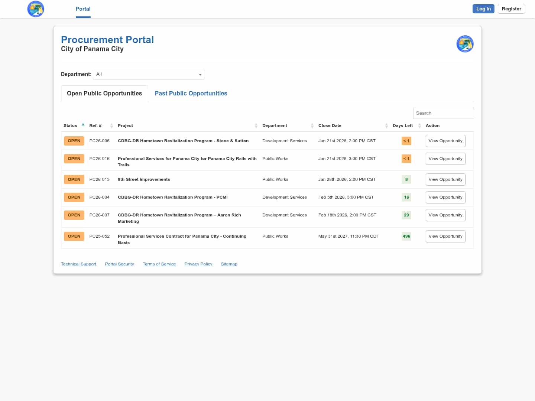View opportunity for PC26-006 Stone & Sutton
The height and width of the screenshot is (401, 535).
click(x=445, y=141)
